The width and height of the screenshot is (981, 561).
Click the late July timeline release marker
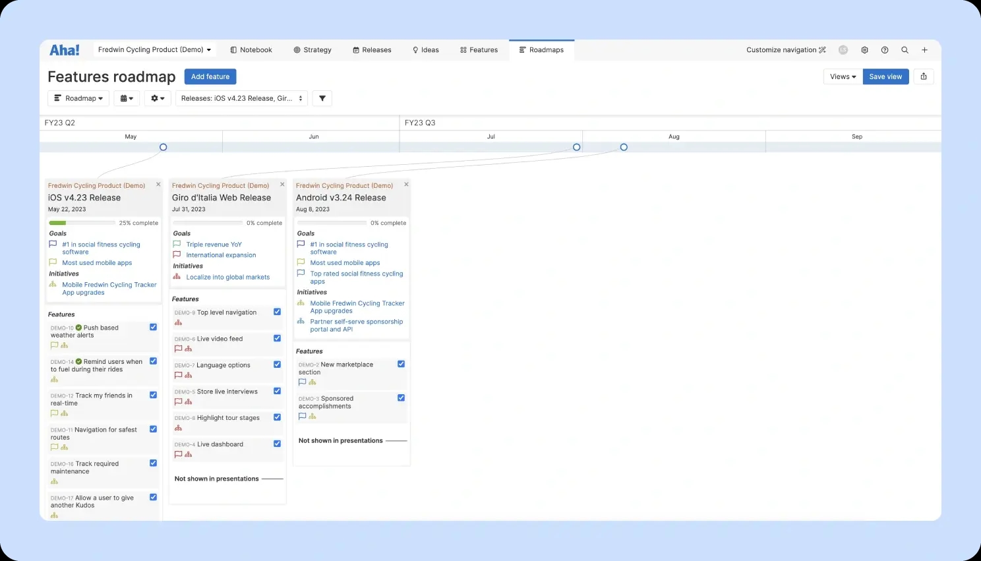click(x=576, y=147)
